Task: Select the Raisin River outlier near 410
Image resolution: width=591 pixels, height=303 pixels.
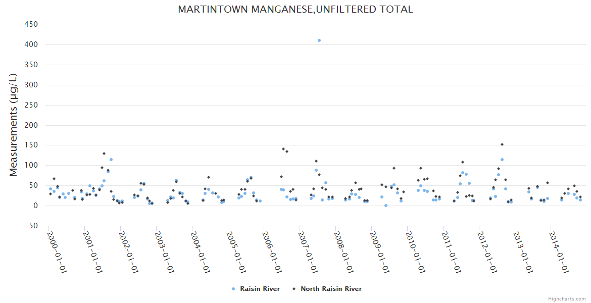Action: [x=319, y=40]
